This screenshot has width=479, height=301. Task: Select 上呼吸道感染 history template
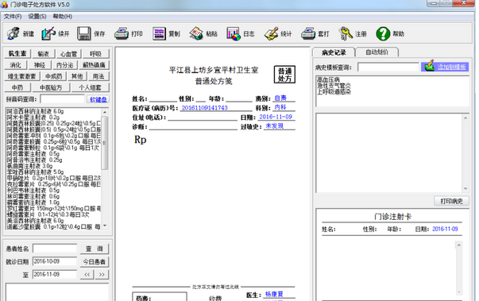point(334,91)
